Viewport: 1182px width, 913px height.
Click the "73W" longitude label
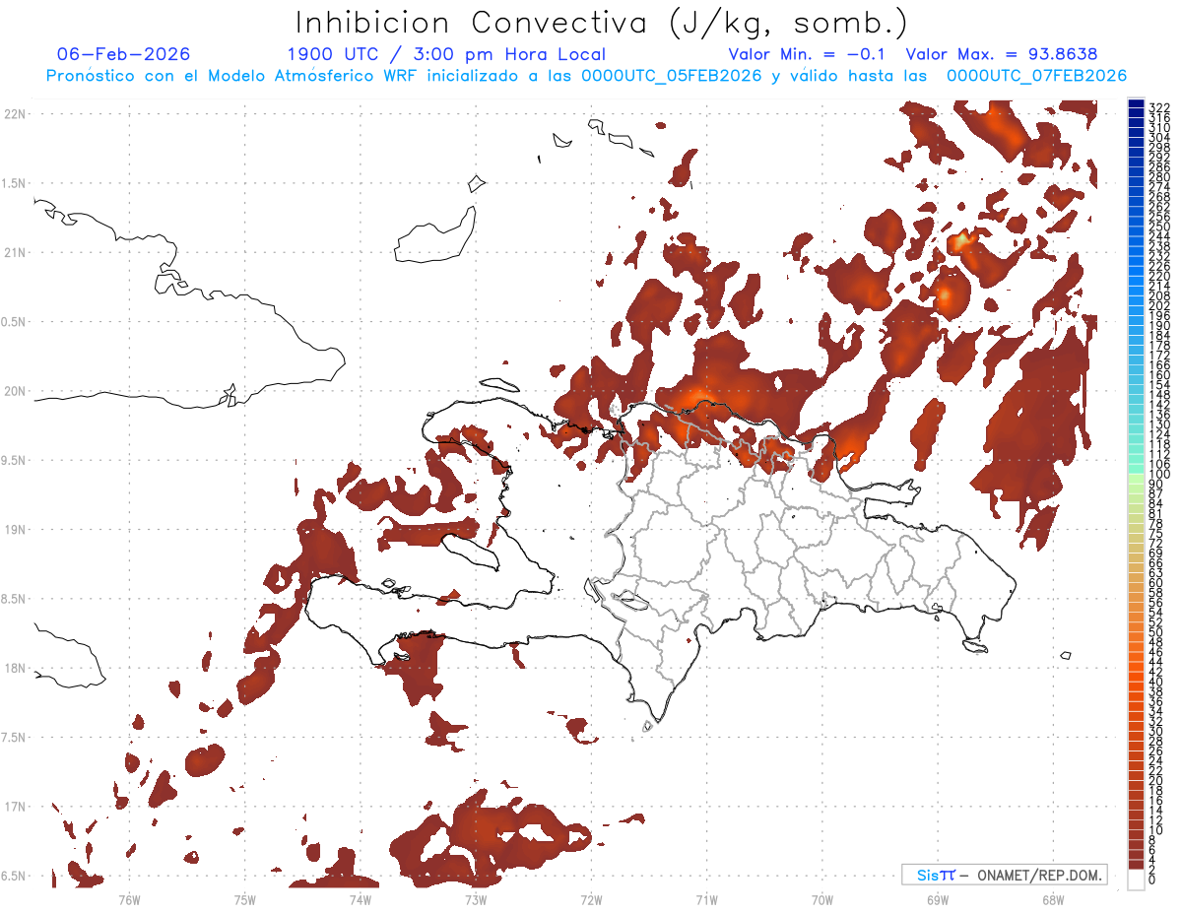click(x=476, y=898)
